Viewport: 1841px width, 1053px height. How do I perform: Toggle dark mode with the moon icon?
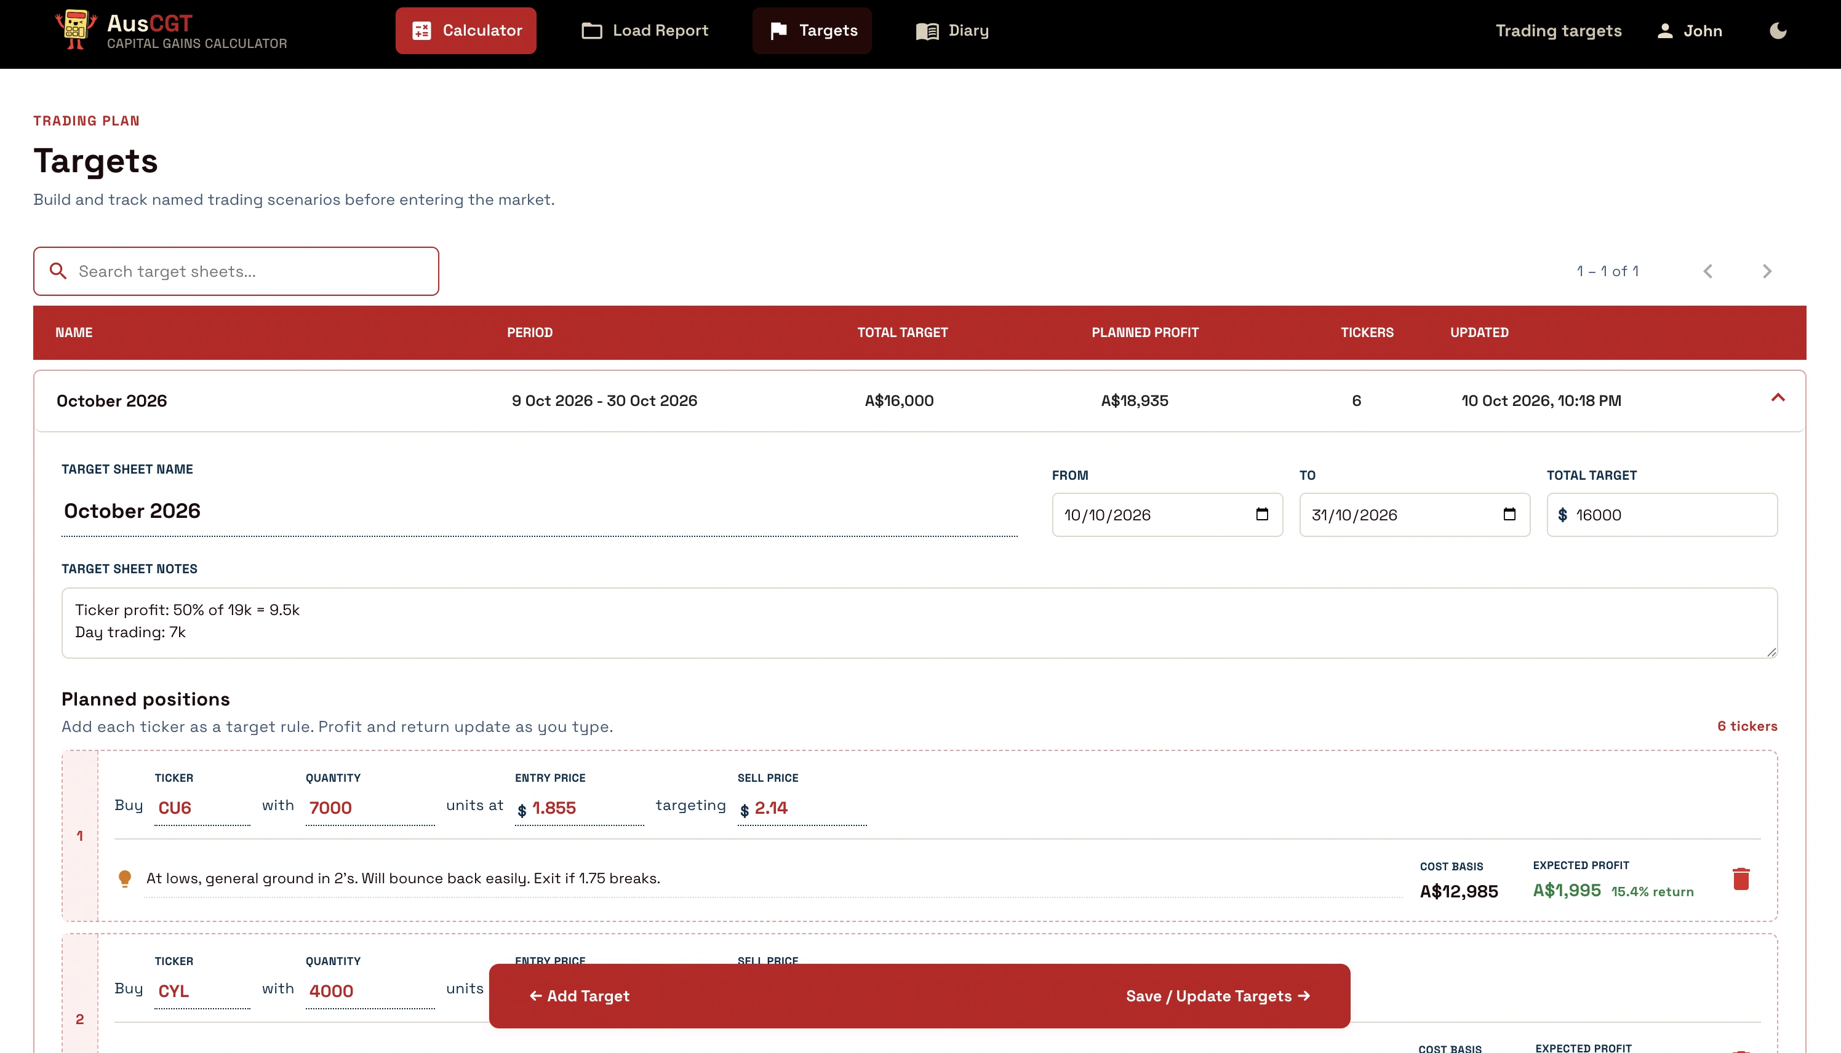[x=1778, y=30]
